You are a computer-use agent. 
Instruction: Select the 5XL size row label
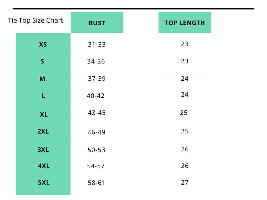pyautogui.click(x=44, y=183)
